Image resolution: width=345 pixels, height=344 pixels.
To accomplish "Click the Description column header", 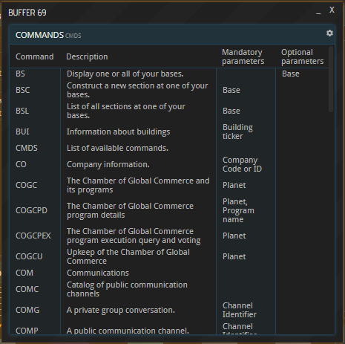I will pyautogui.click(x=87, y=56).
